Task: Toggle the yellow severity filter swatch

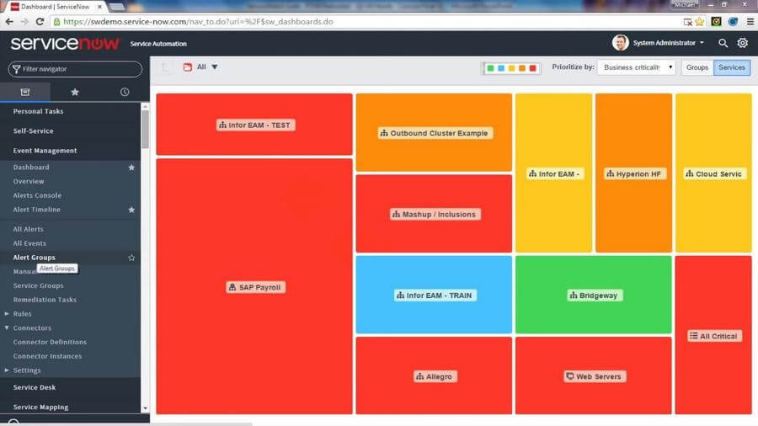Action: [511, 68]
